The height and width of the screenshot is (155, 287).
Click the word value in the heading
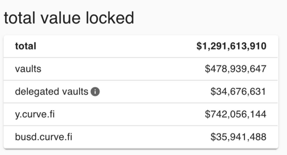point(61,18)
